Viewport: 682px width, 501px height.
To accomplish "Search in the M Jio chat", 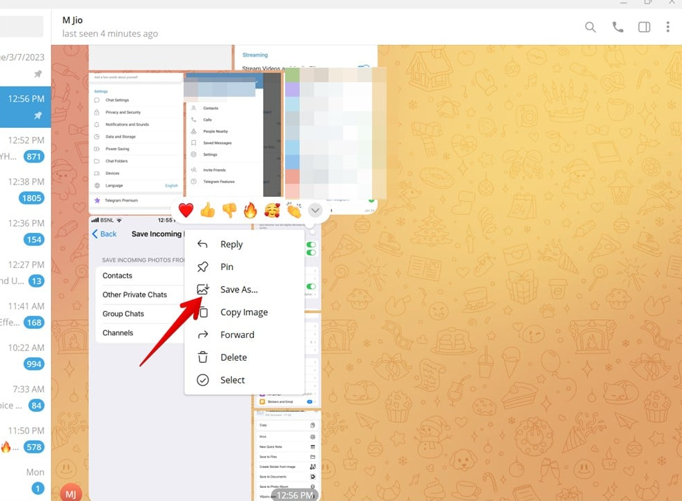I will click(590, 28).
